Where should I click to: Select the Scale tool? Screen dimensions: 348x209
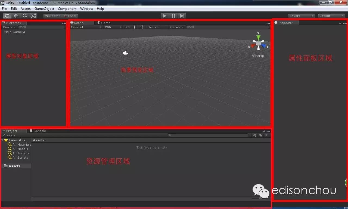[33, 16]
